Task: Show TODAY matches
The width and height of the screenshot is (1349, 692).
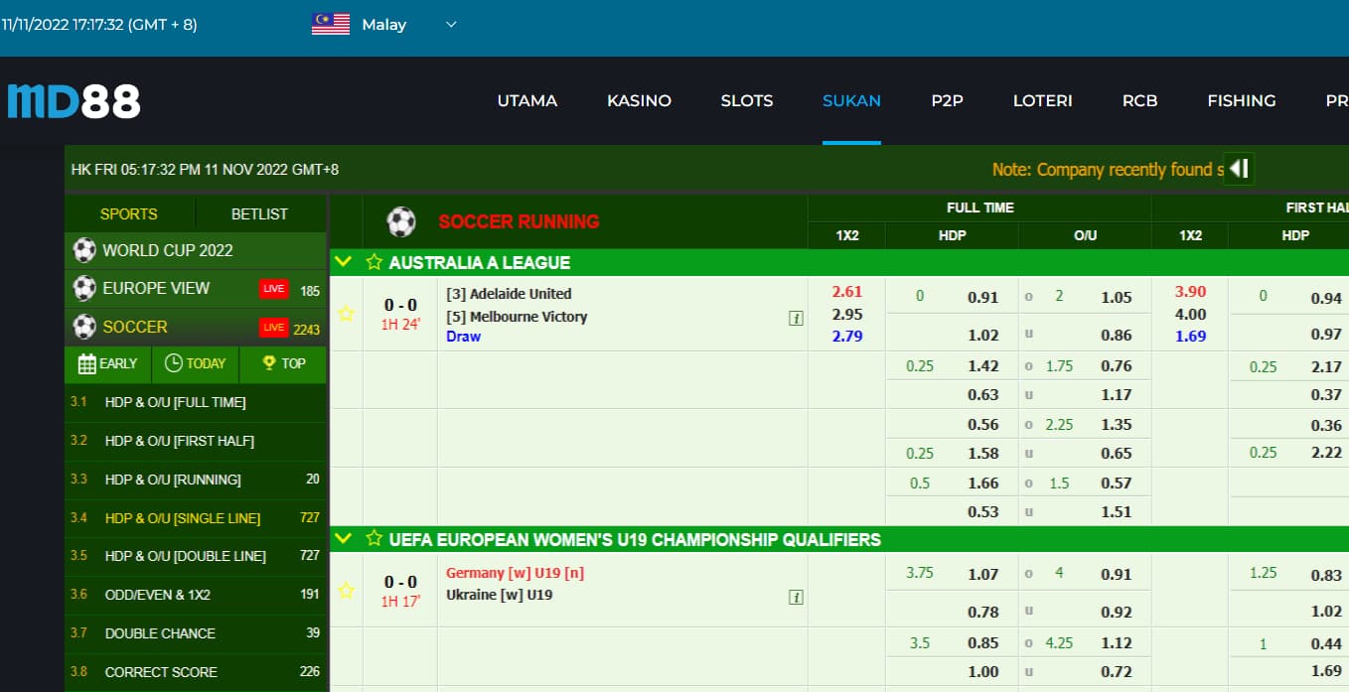Action: click(x=195, y=363)
